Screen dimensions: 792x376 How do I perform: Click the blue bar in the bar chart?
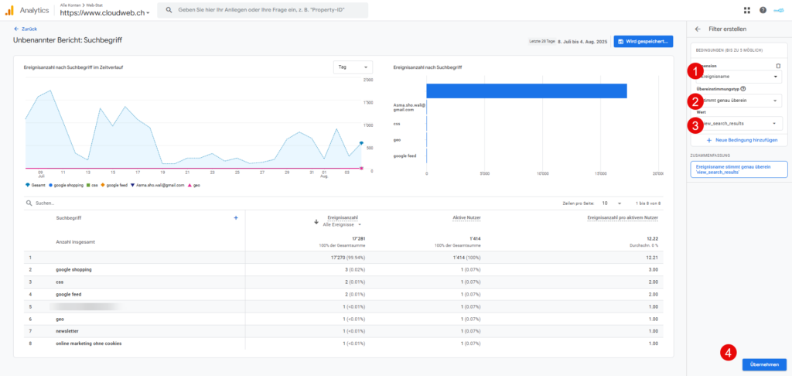click(526, 91)
